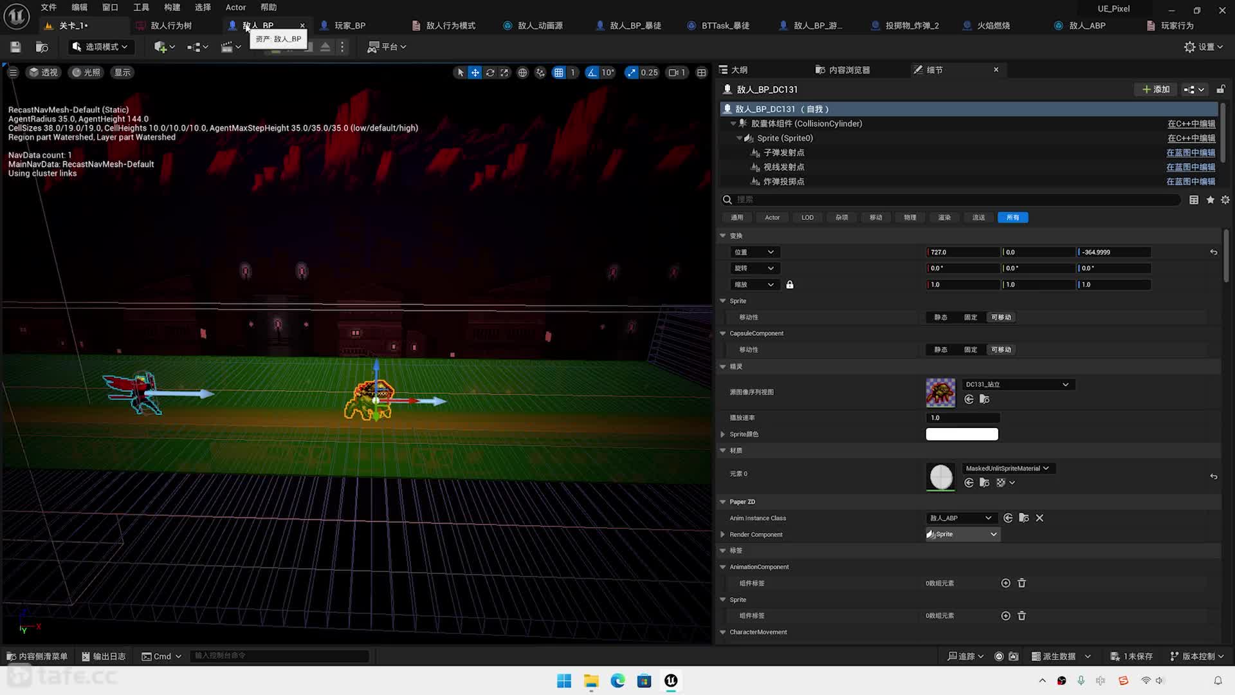Screen dimensions: 1235x695
Task: Click the add actor cube-plus icon
Action: (164, 47)
